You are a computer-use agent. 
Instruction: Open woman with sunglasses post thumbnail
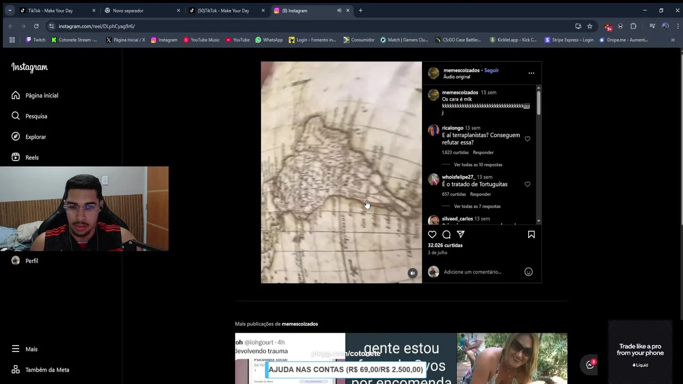[x=512, y=358]
